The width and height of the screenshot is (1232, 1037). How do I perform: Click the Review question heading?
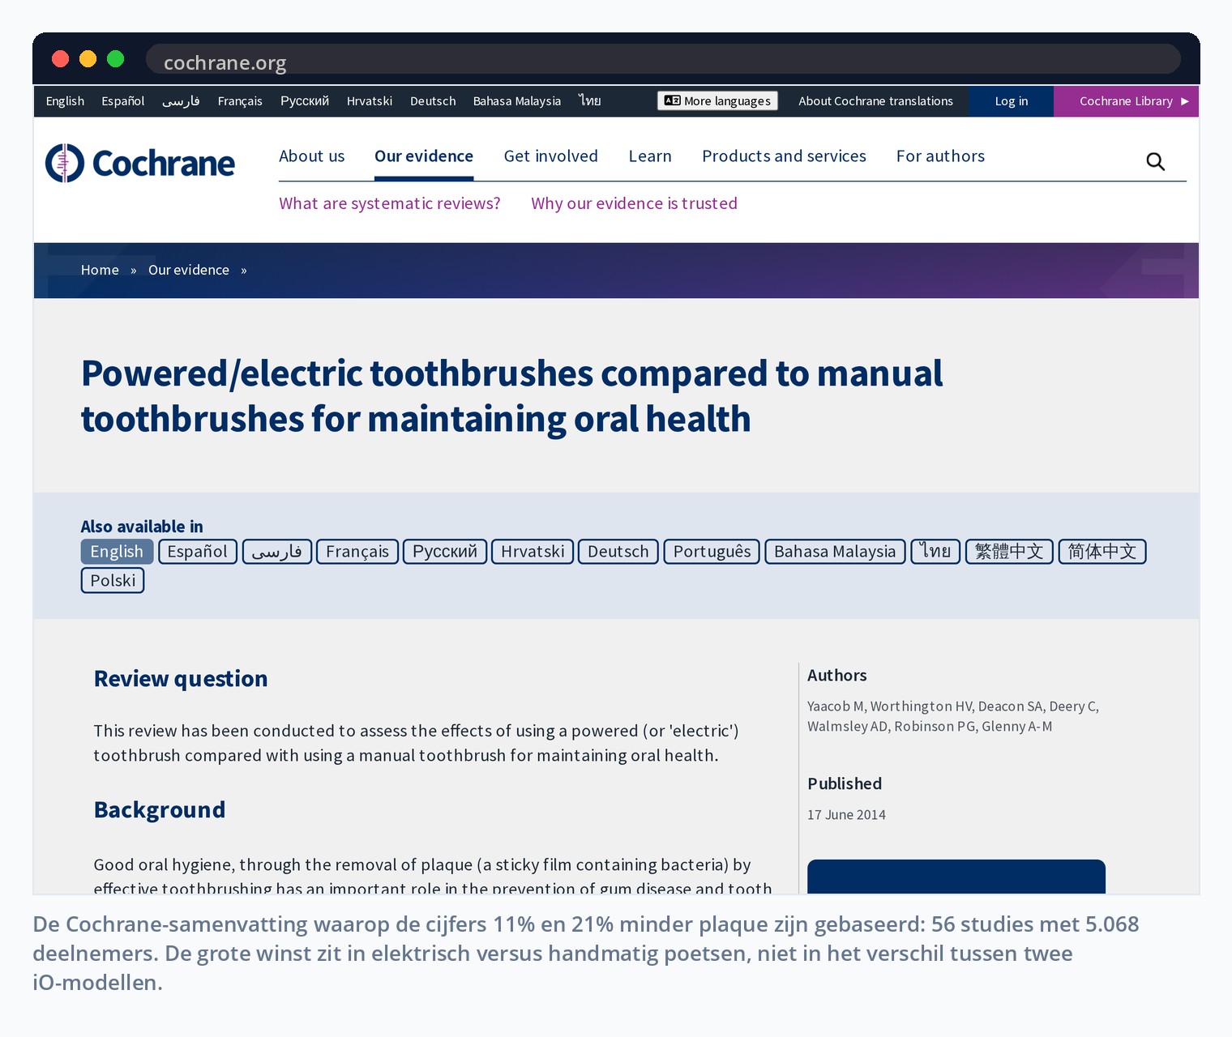[x=181, y=679]
